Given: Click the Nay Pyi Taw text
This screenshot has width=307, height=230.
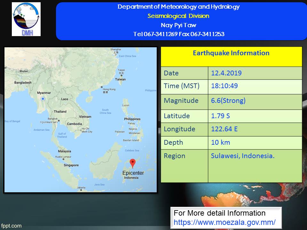Looking at the screenshot, I should click(x=178, y=25).
